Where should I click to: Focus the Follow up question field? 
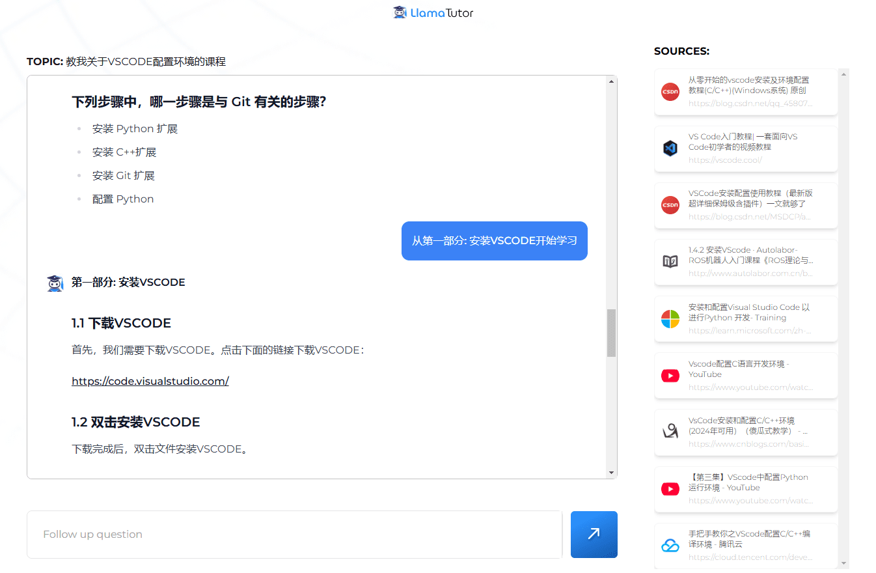coord(294,535)
